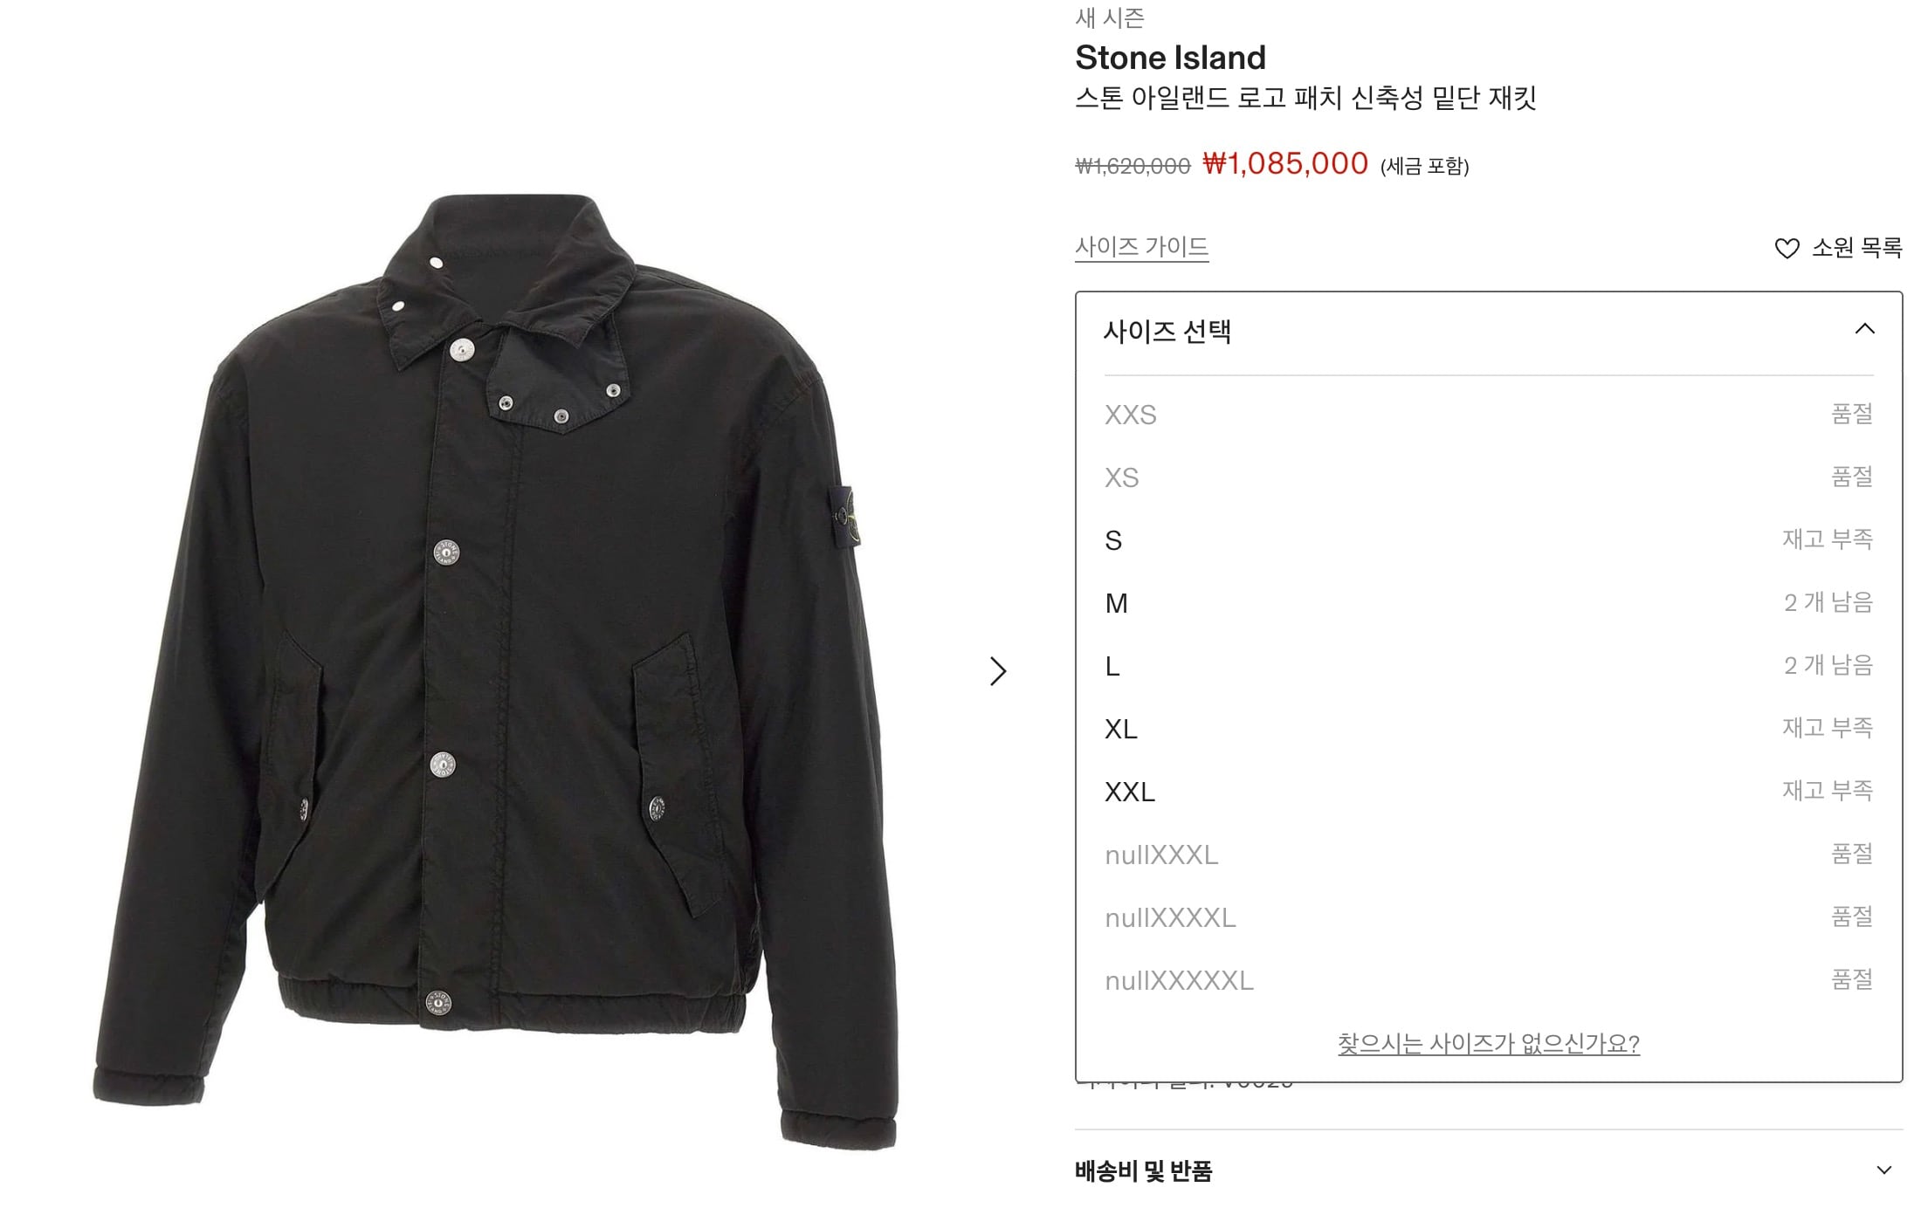This screenshot has width=1928, height=1208.
Task: Pick size XL in dropdown
Action: pos(1489,729)
